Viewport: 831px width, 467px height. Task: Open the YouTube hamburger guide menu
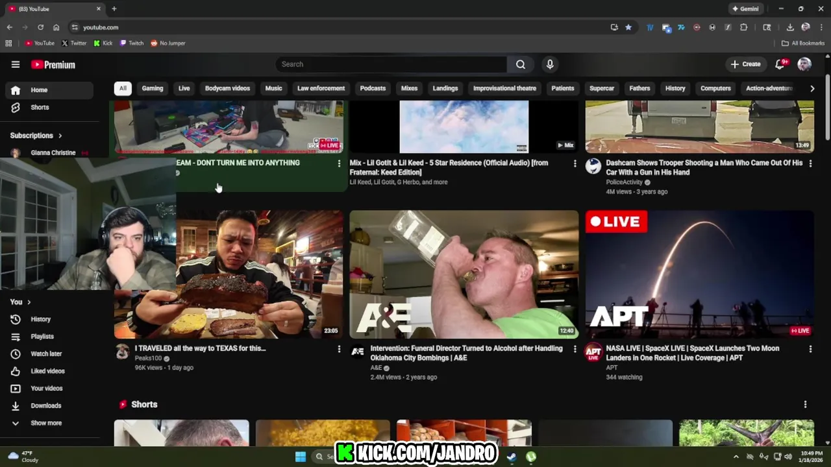(16, 64)
